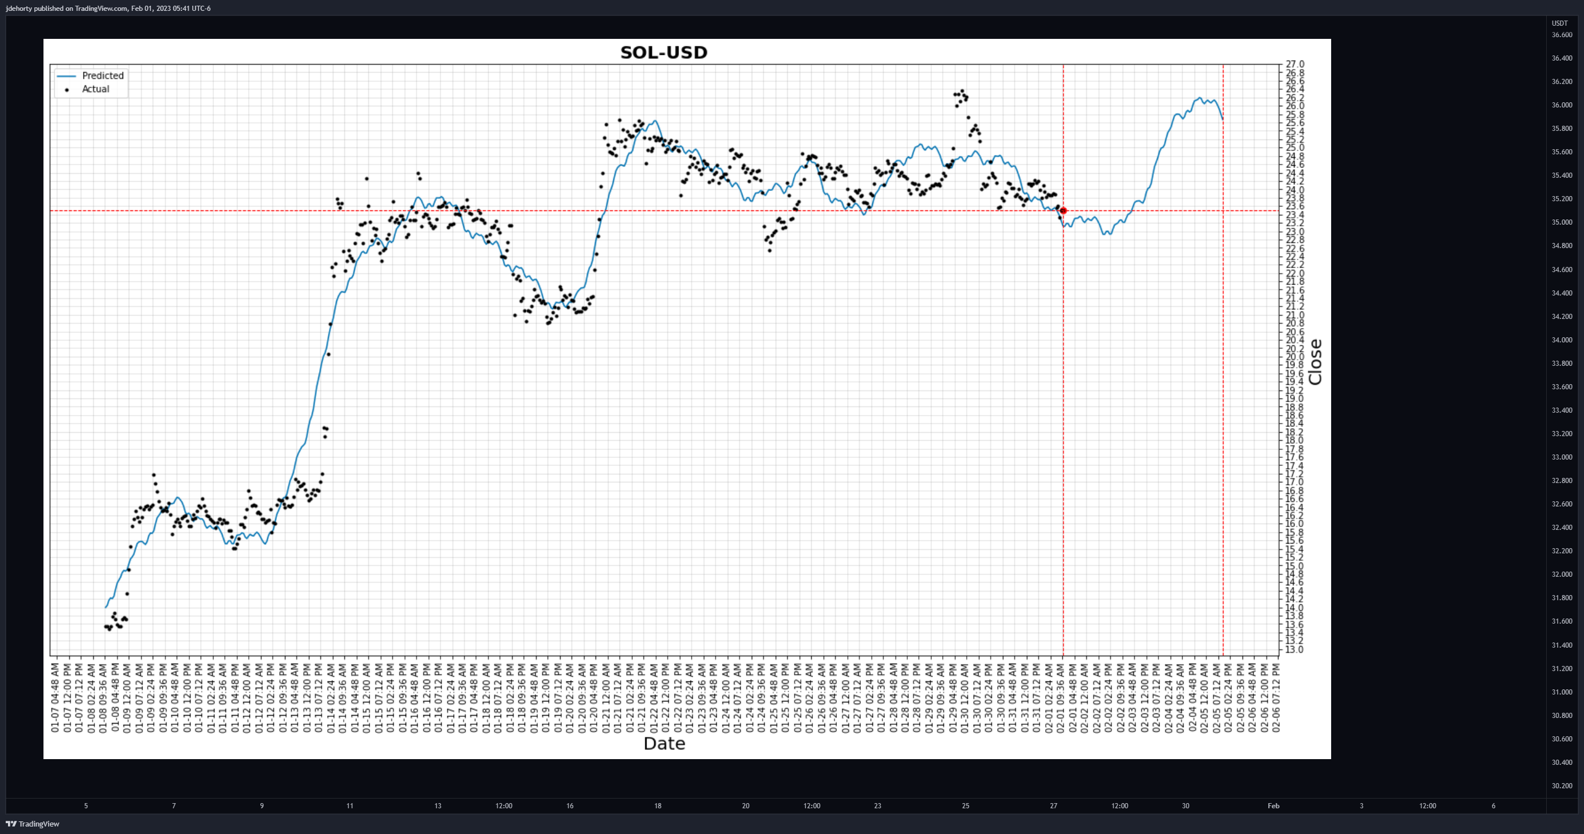Click the '16' date on time axis
Viewport: 1584px width, 834px height.
[570, 806]
